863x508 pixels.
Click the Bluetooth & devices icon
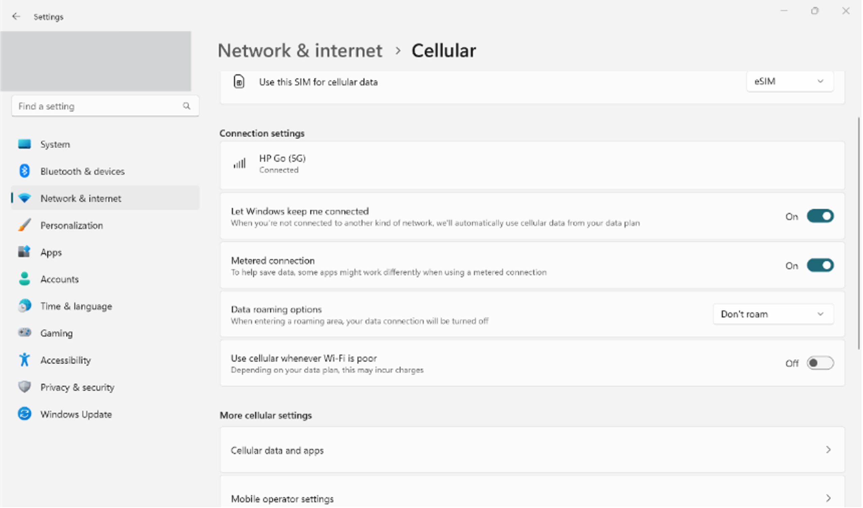coord(24,171)
